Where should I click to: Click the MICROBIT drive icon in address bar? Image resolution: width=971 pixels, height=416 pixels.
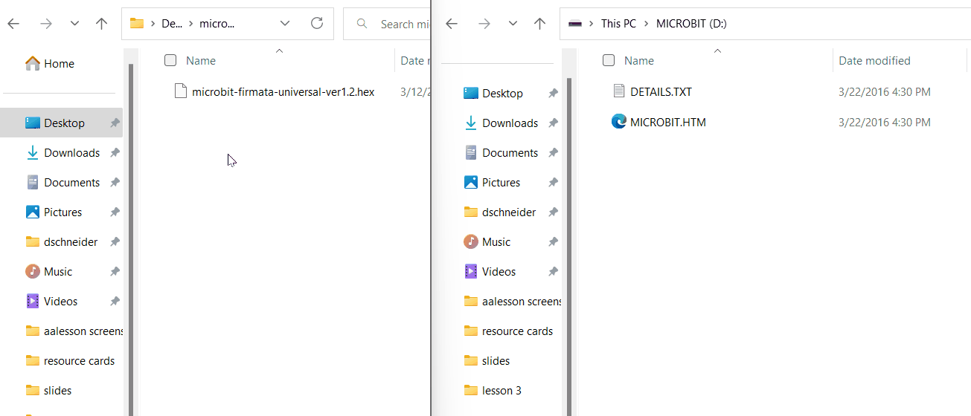[x=575, y=24]
